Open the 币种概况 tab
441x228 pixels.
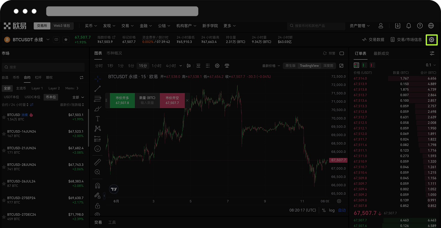coord(114,53)
